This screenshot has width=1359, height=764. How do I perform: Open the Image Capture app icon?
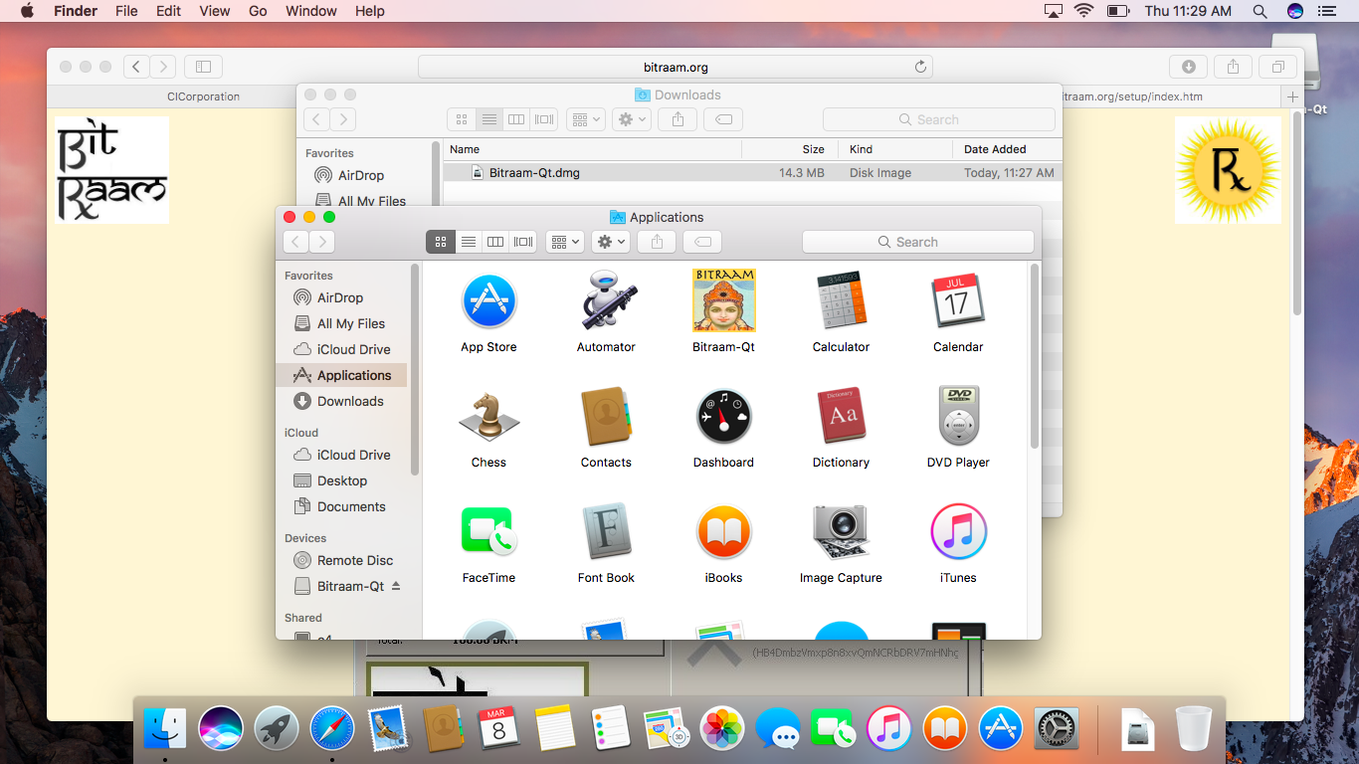click(x=841, y=532)
